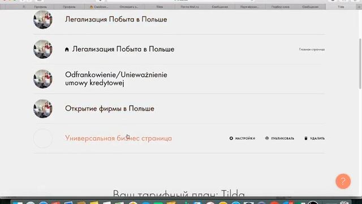Open Настройки for Универсальная бизнес страница

pyautogui.click(x=242, y=138)
